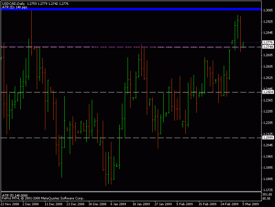Click the 1.2365 price axis value

(x=268, y=100)
